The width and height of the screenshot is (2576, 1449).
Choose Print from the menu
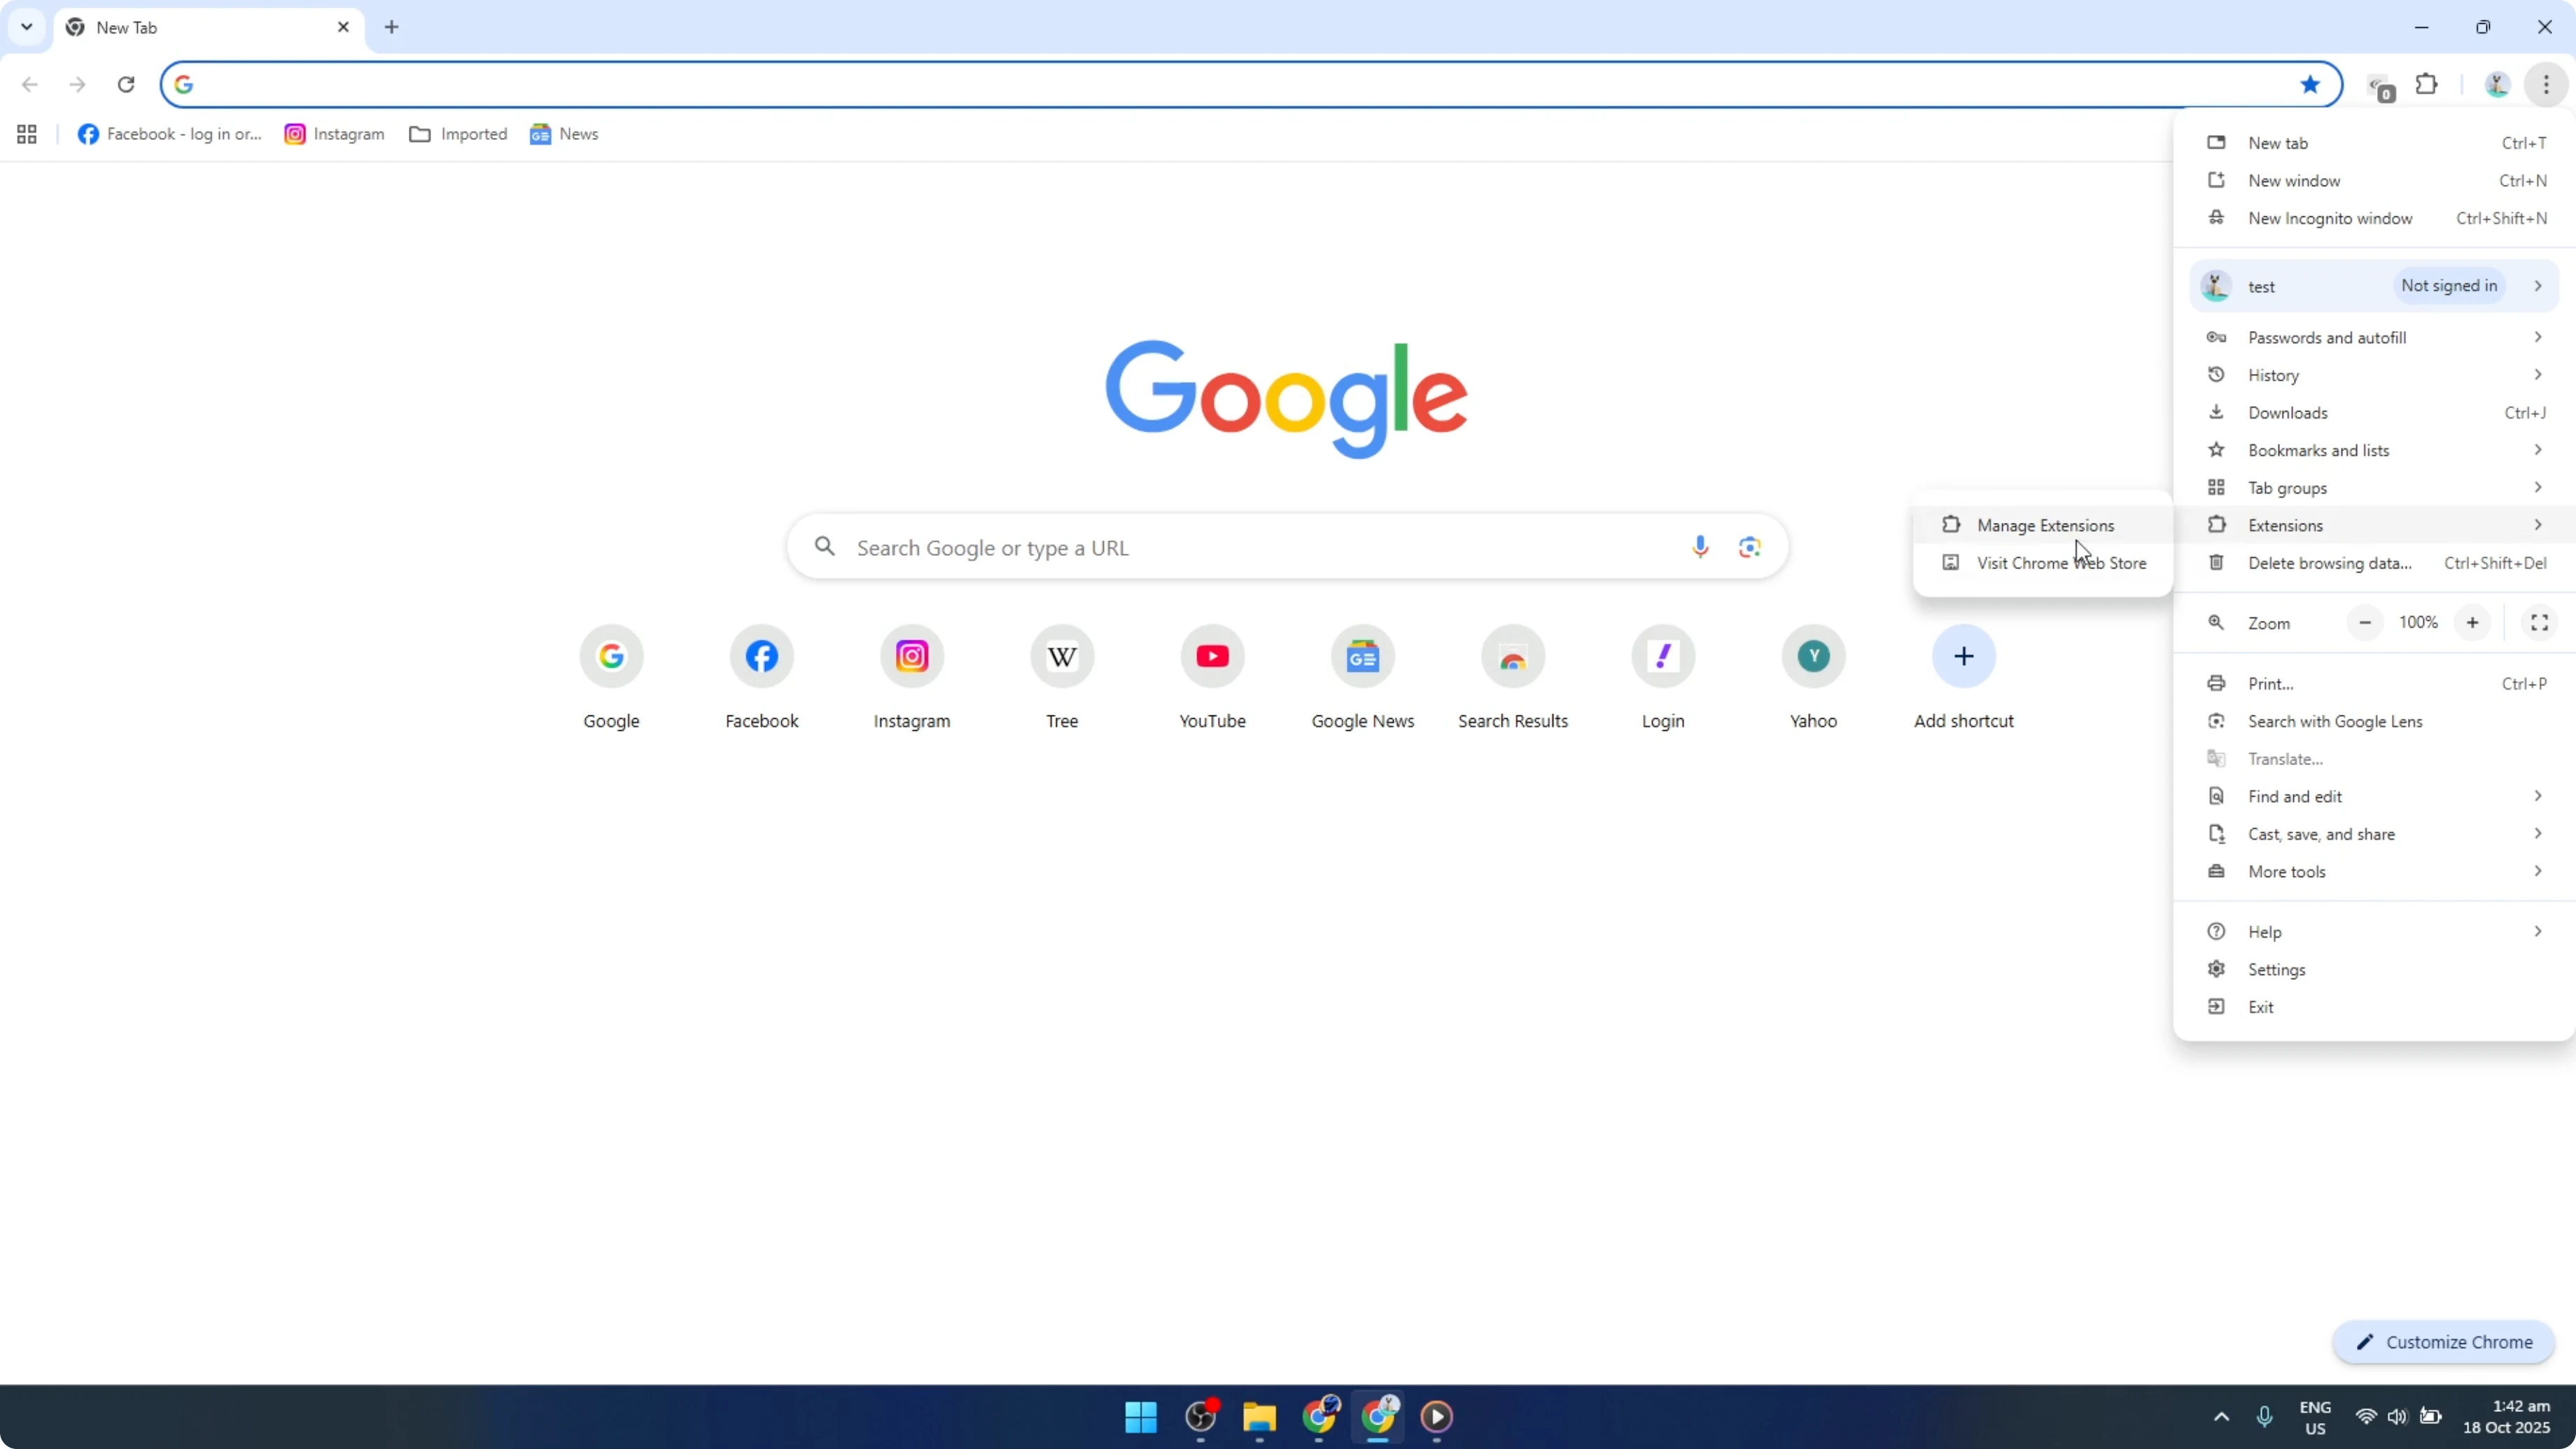(2375, 684)
